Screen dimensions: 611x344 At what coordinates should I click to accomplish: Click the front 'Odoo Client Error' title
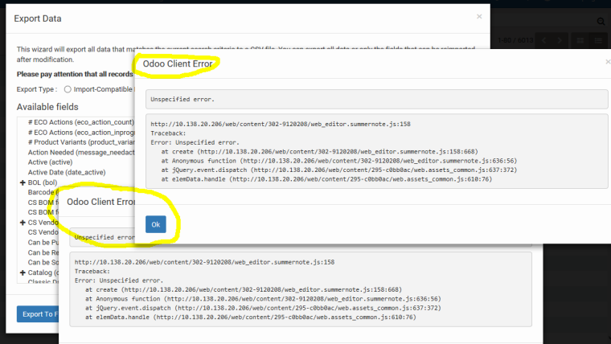point(178,63)
